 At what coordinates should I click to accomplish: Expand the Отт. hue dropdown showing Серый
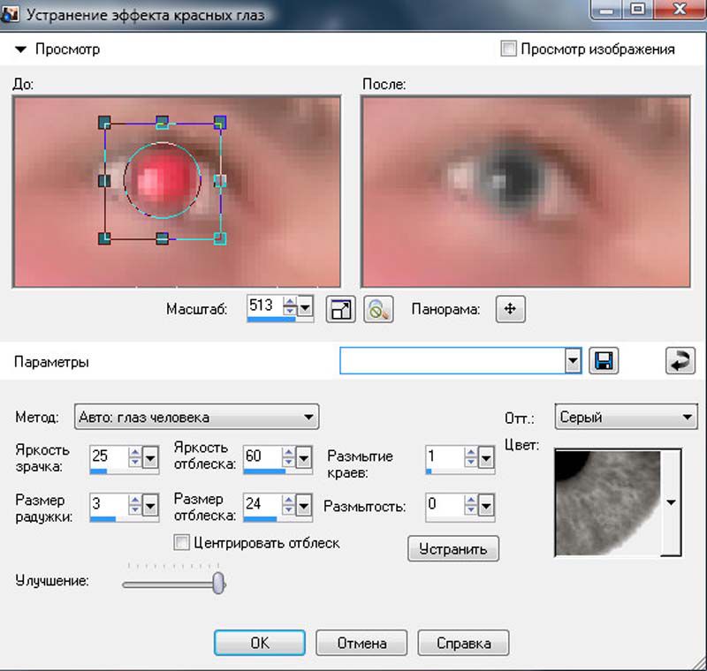tap(688, 417)
